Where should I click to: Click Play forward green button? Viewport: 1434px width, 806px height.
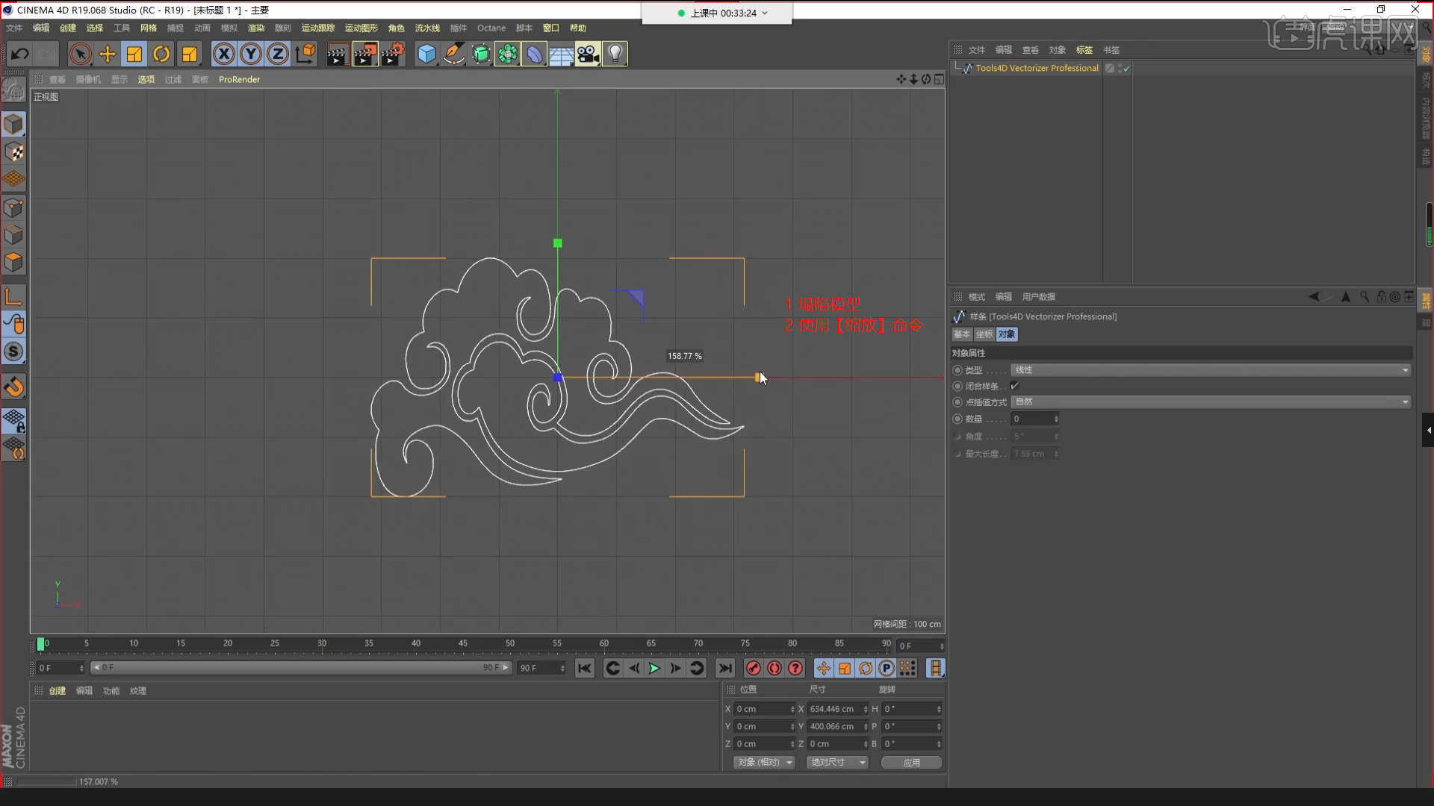coord(654,668)
